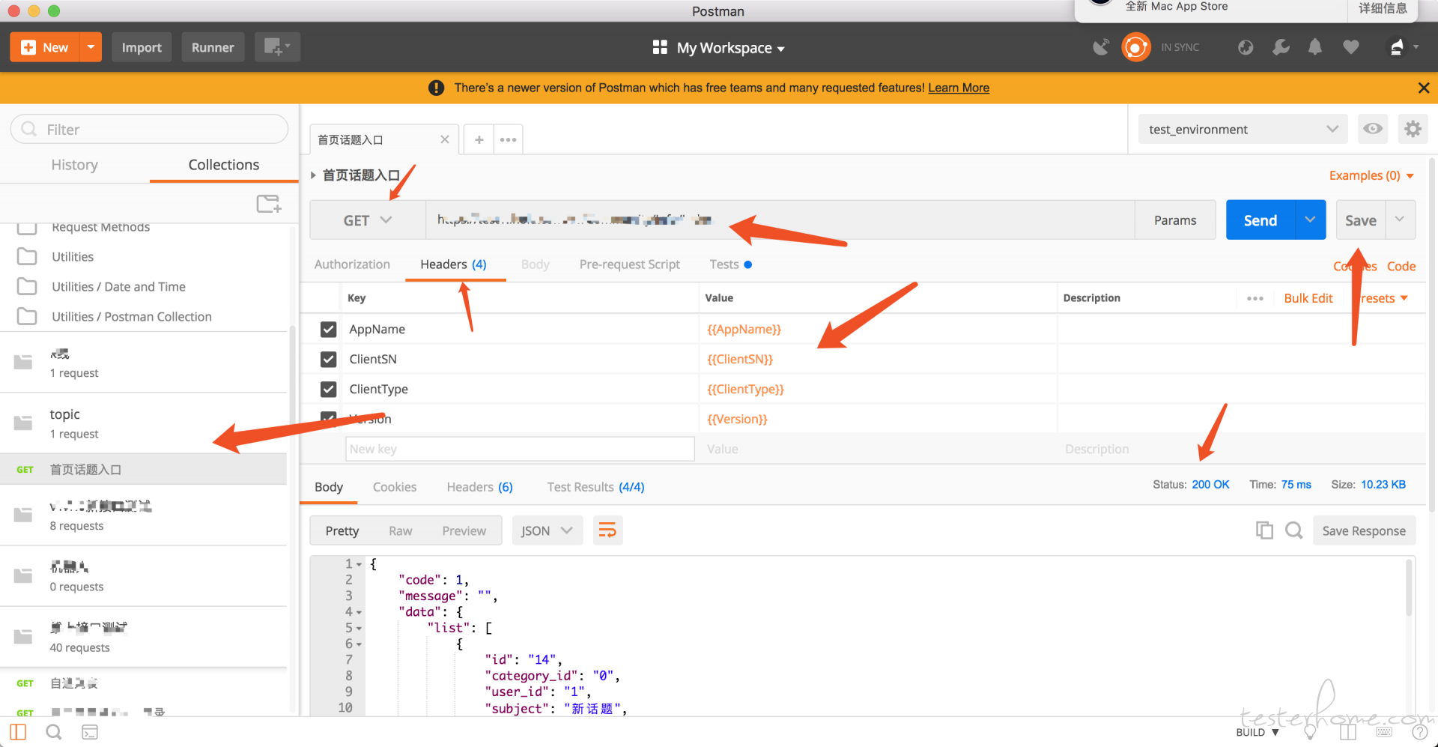Open manage environments gear icon
The width and height of the screenshot is (1438, 747).
click(x=1413, y=129)
